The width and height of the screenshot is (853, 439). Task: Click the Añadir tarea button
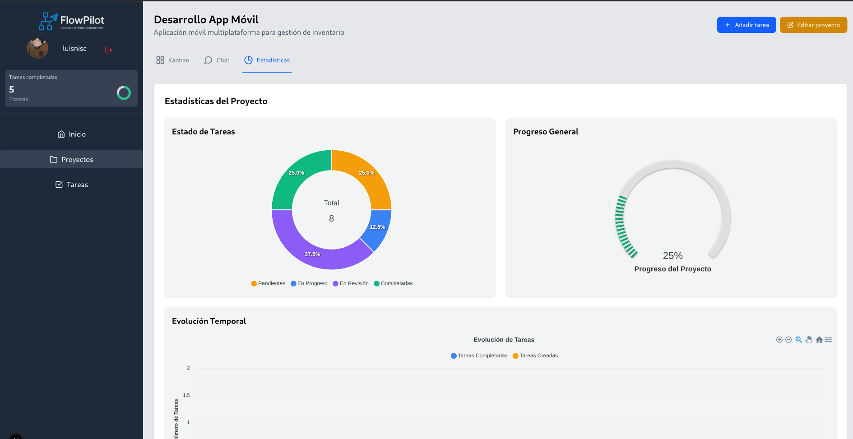746,25
